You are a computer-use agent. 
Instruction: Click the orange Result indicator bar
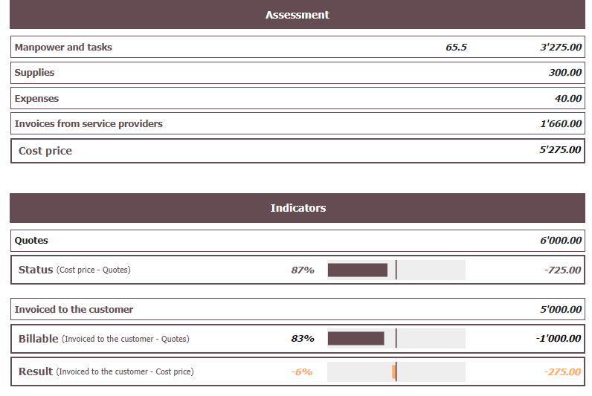click(394, 371)
